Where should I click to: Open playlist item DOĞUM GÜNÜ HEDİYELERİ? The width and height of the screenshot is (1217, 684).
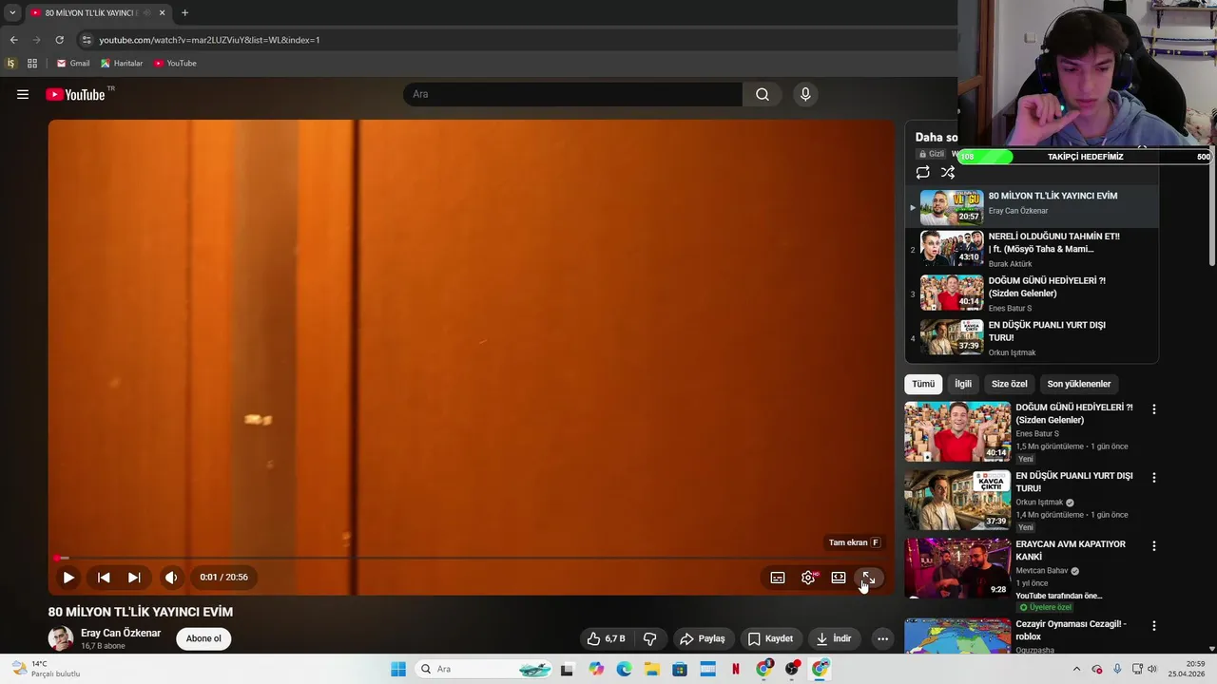pyautogui.click(x=1032, y=294)
